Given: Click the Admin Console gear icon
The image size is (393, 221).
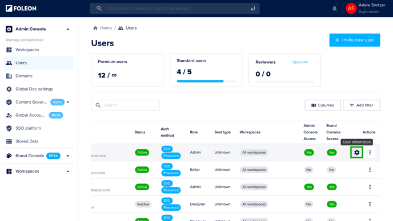Looking at the screenshot, I should point(9,29).
